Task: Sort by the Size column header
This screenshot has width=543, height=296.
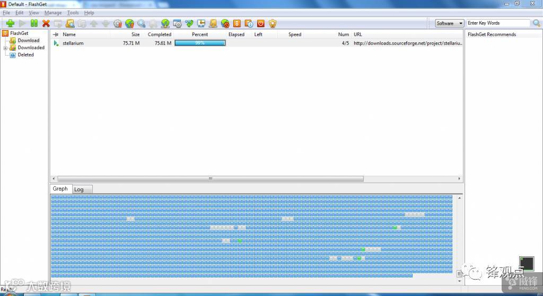Action: point(126,34)
